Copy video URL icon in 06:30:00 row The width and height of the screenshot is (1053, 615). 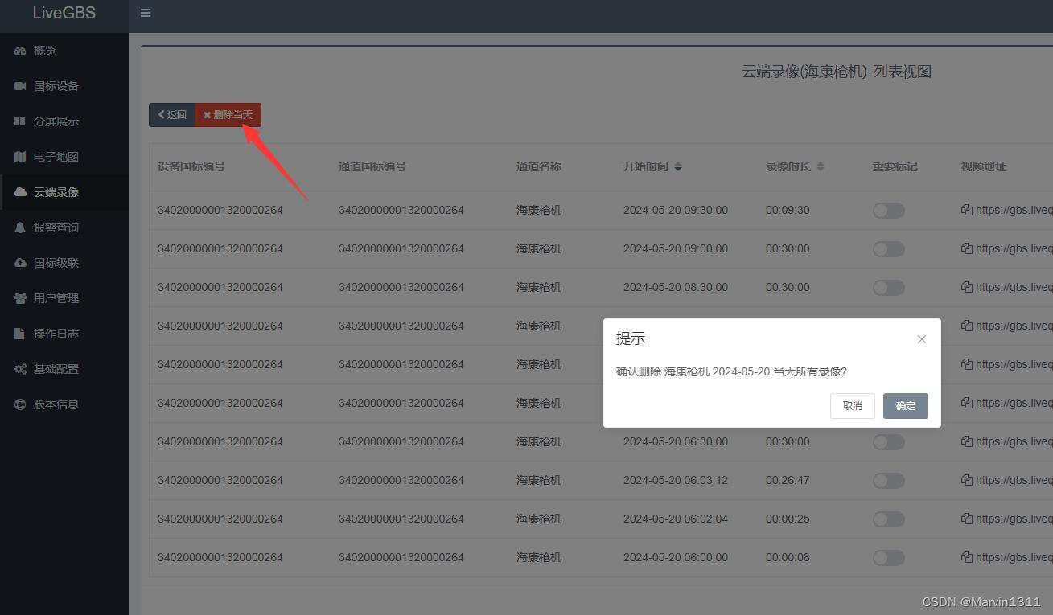pos(967,441)
